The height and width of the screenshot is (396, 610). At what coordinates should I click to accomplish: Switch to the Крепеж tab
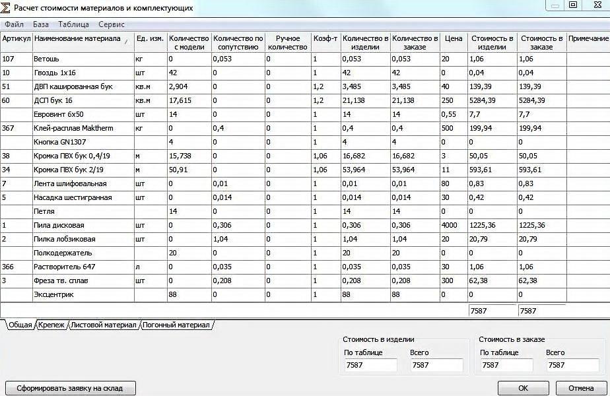(51, 325)
